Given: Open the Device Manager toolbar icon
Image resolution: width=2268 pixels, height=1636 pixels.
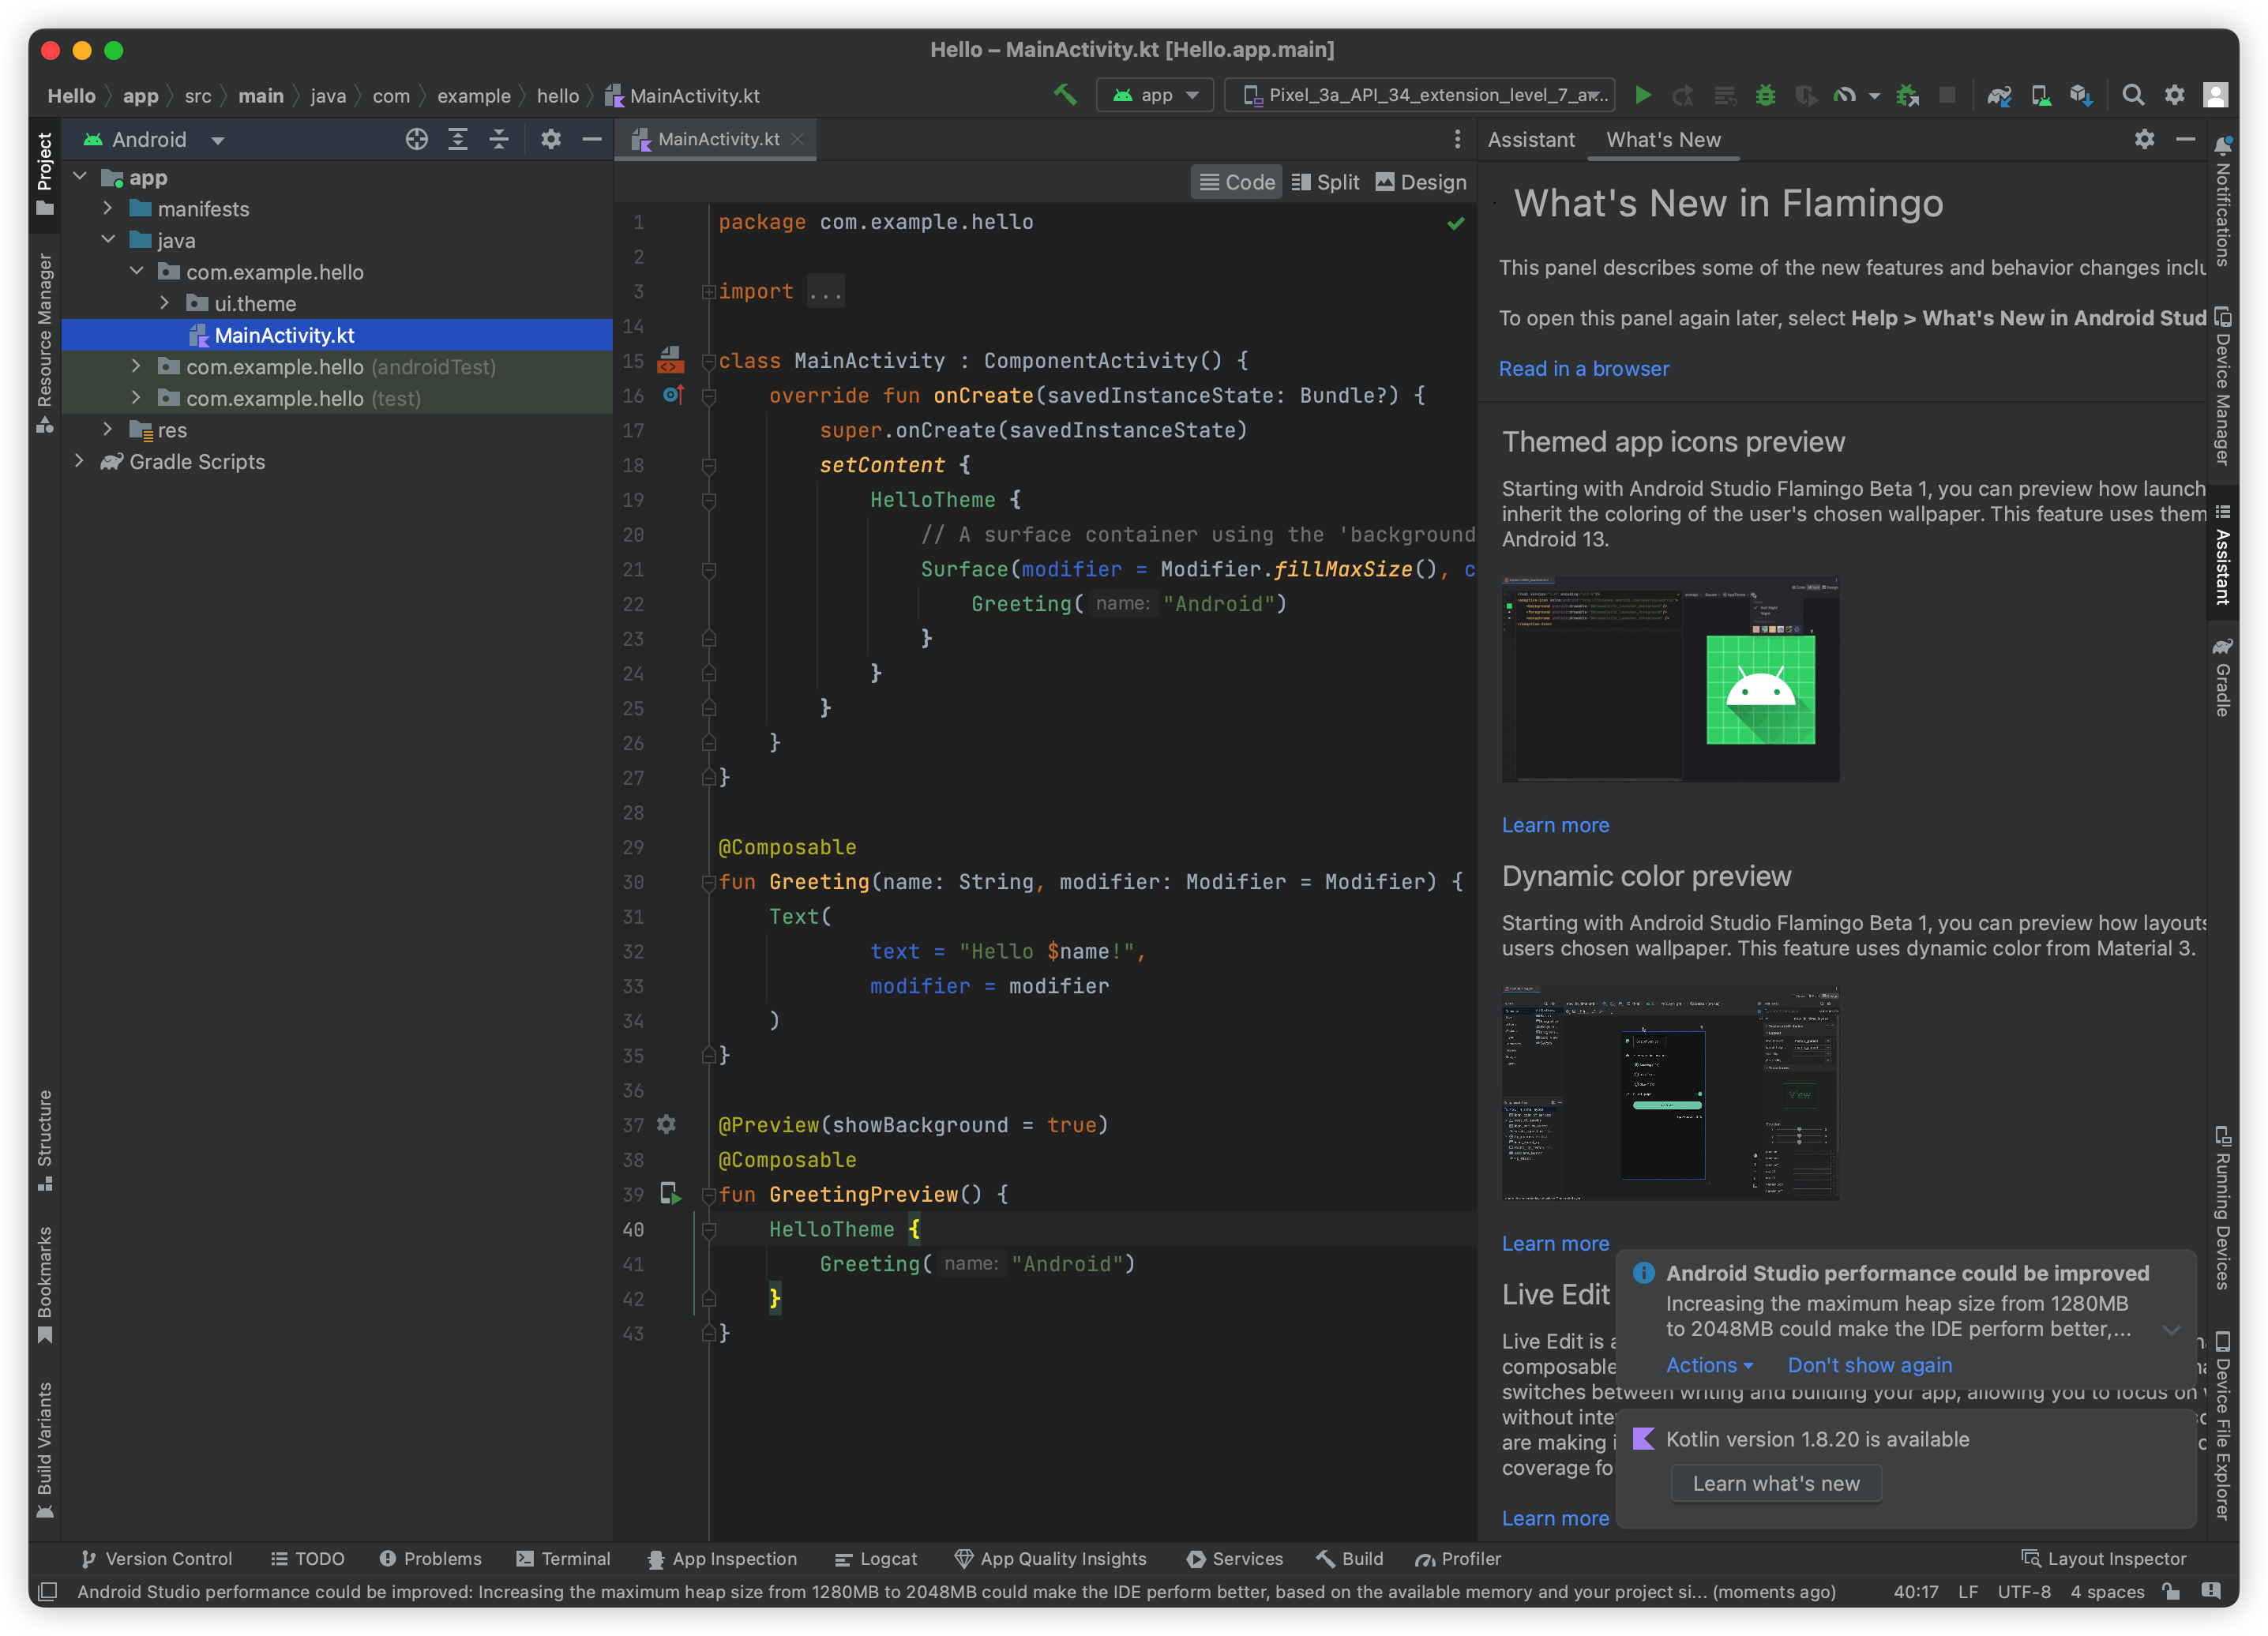Looking at the screenshot, I should click(2040, 95).
